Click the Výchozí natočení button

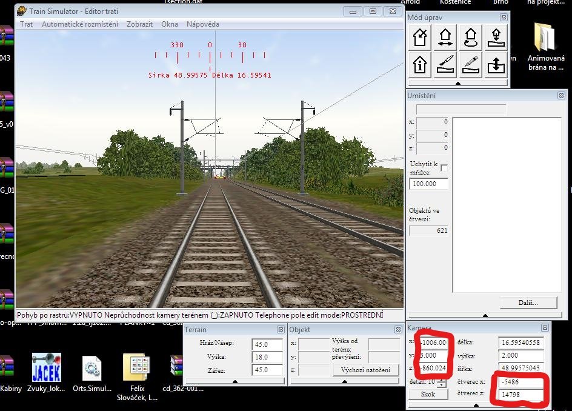pyautogui.click(x=365, y=370)
